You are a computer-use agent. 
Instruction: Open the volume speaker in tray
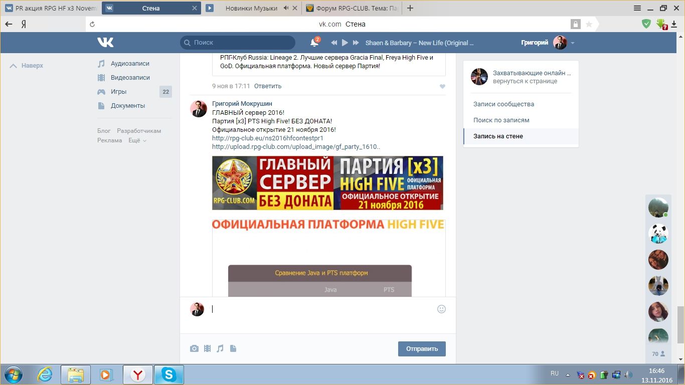click(x=627, y=375)
